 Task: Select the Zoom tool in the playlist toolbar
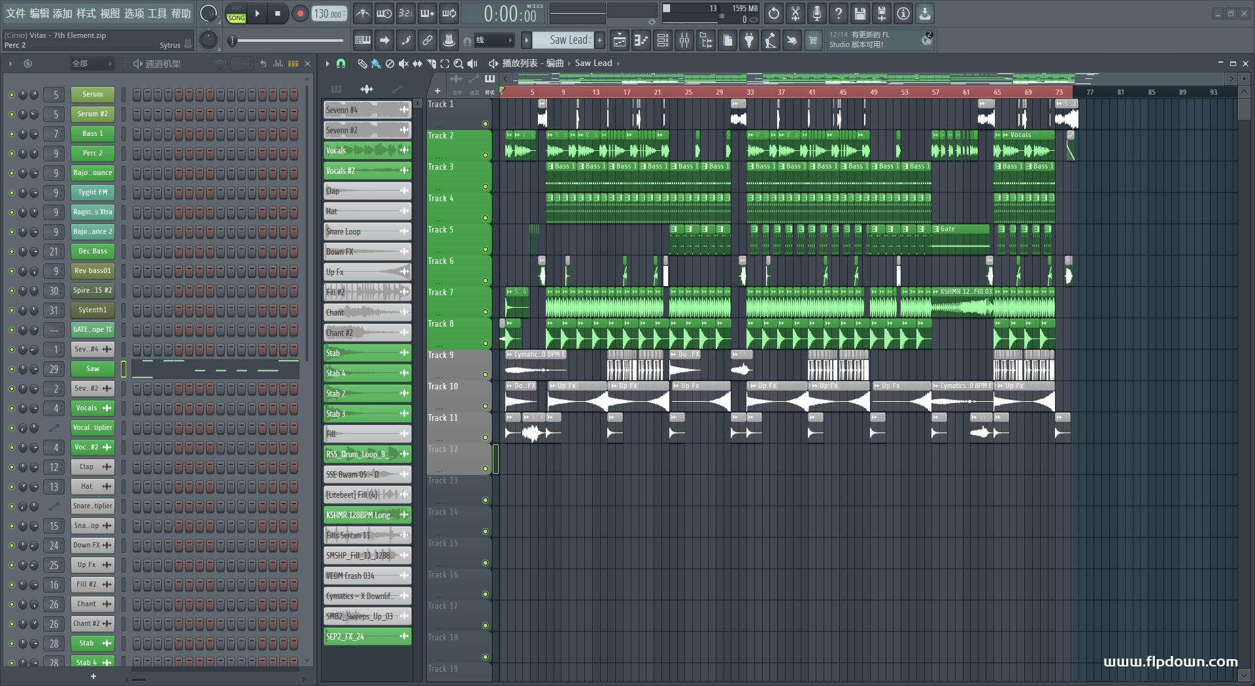(x=459, y=63)
